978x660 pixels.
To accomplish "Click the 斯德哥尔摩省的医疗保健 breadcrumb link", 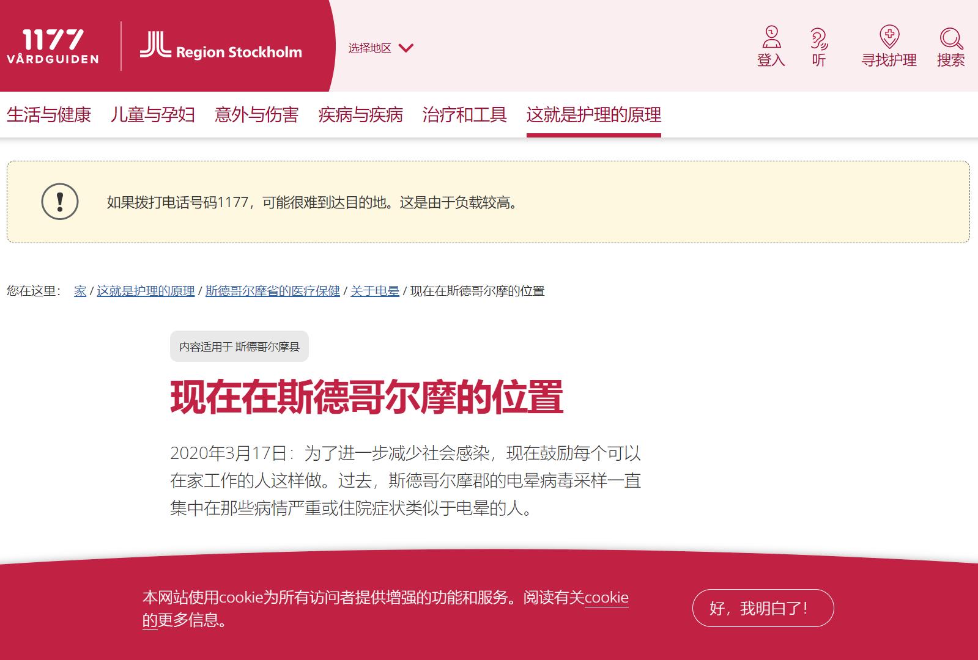I will pyautogui.click(x=273, y=291).
